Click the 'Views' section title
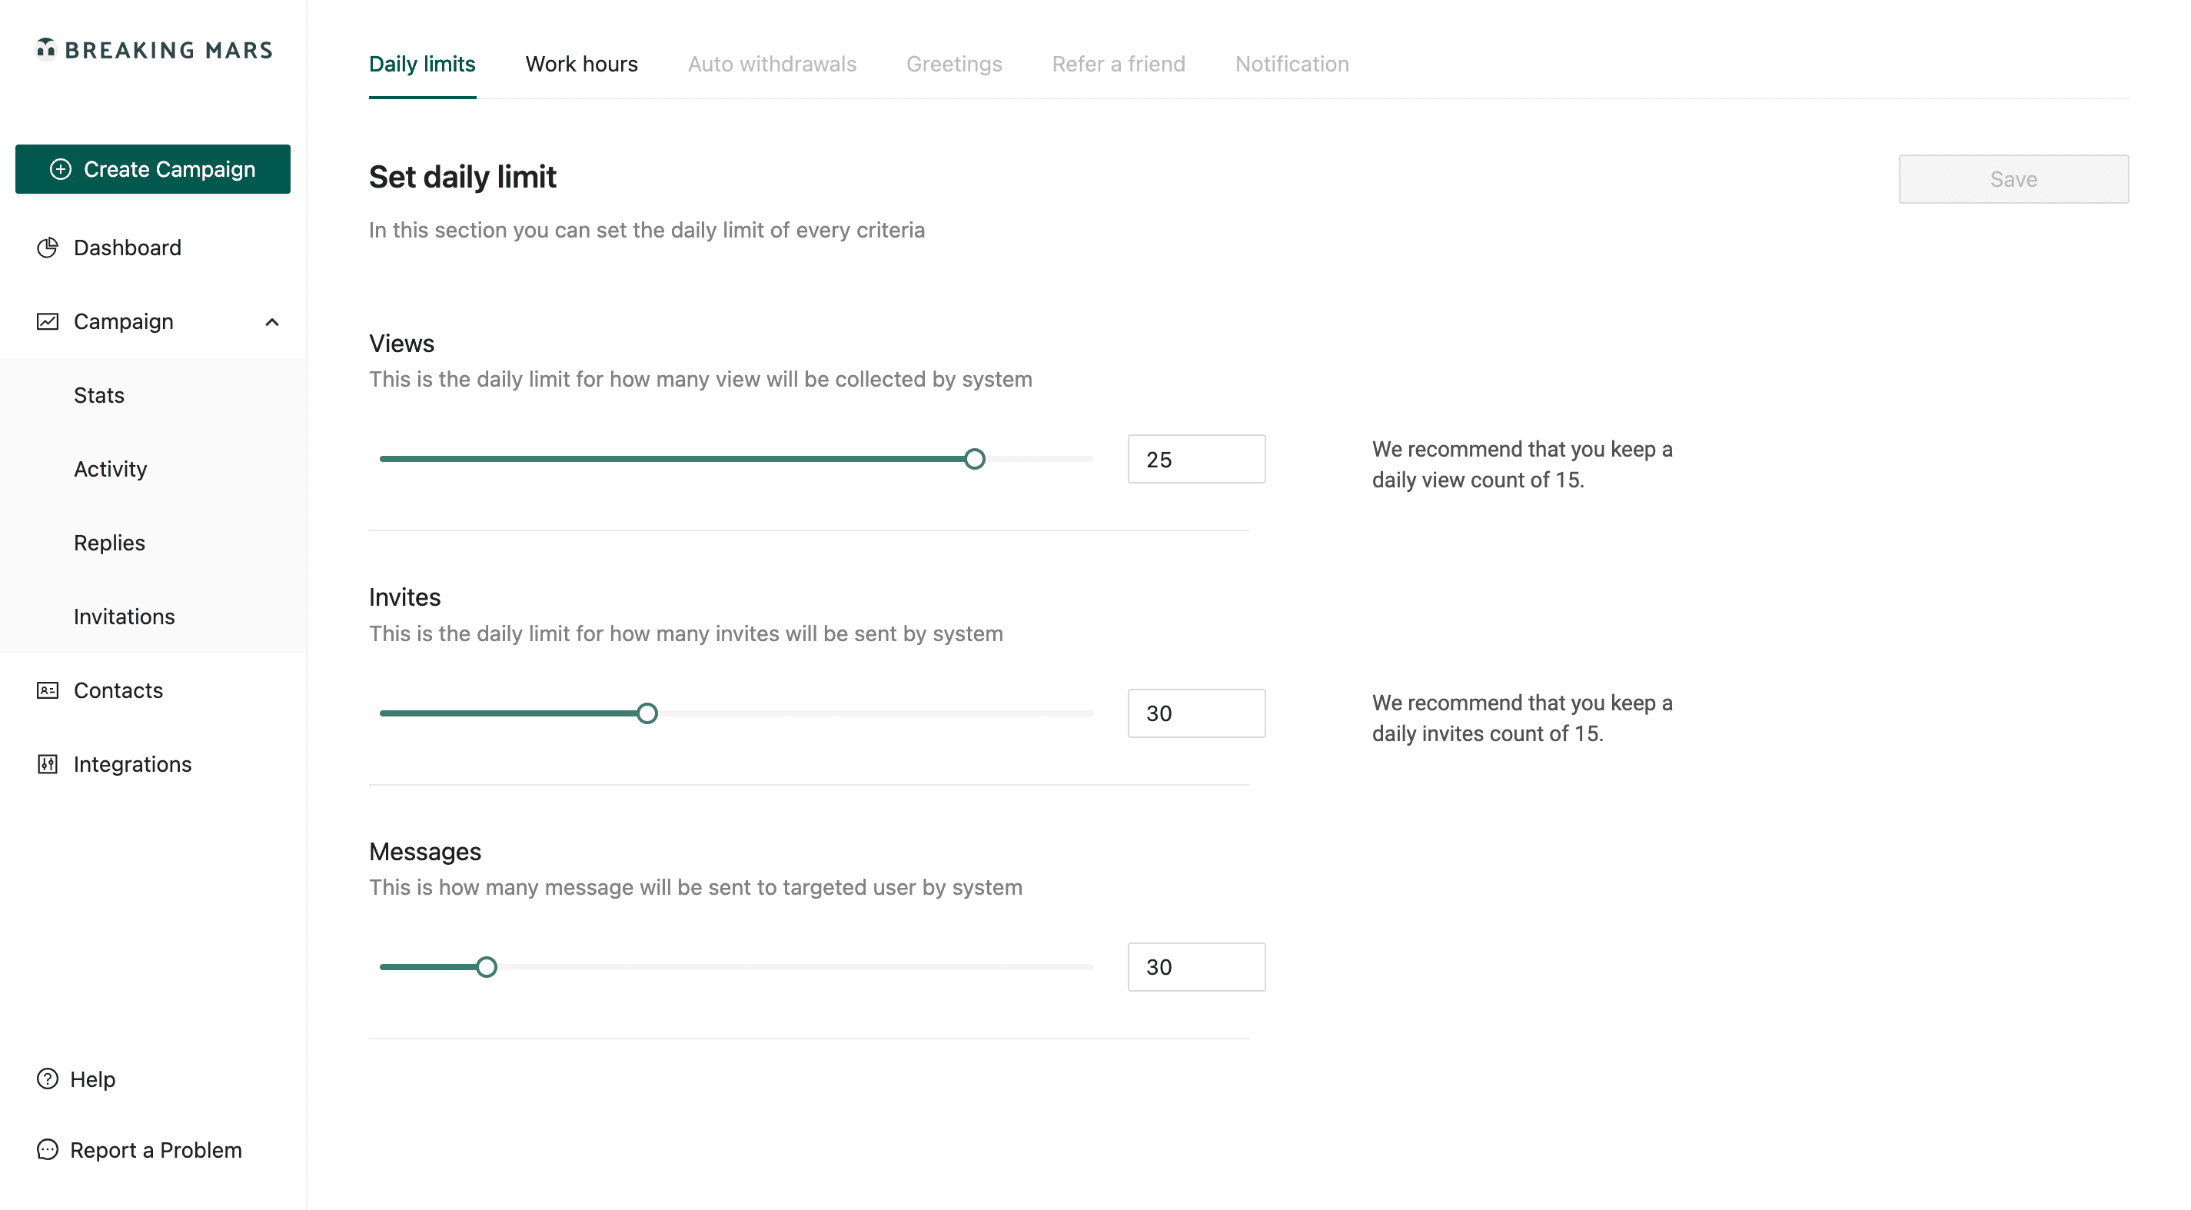Viewport: 2191px width, 1210px height. (401, 344)
